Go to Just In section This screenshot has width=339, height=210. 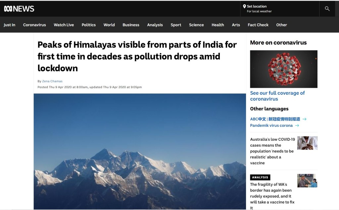pyautogui.click(x=9, y=25)
